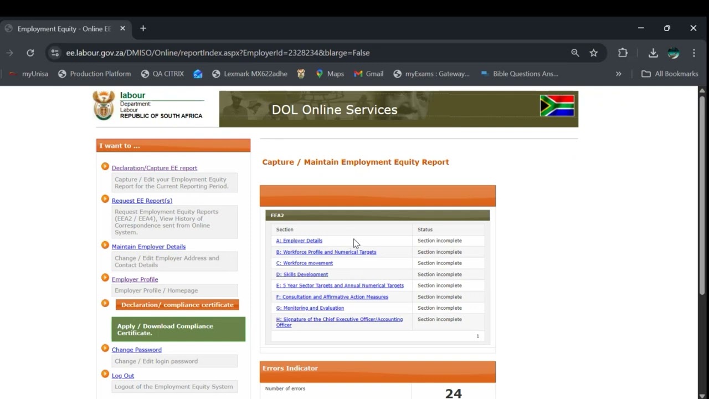Open the Extensions puzzle icon

(623, 53)
